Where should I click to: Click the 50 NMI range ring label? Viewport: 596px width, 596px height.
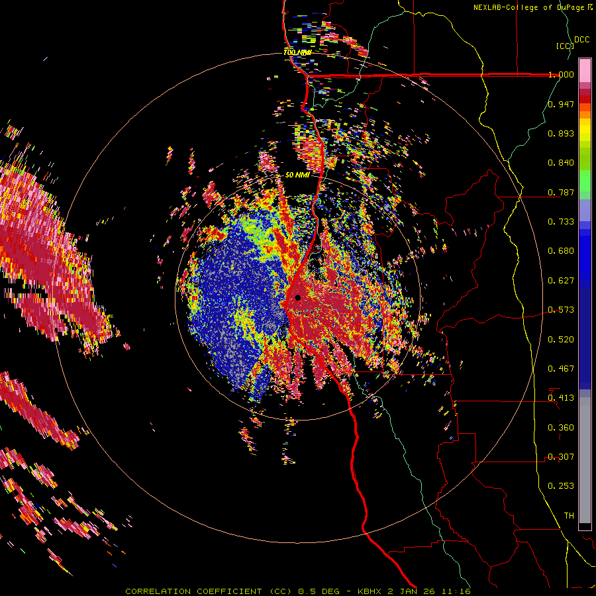click(297, 175)
